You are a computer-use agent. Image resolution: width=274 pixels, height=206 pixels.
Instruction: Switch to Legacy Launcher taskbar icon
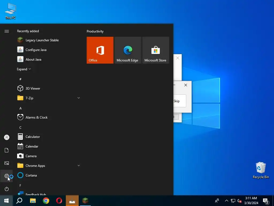click(85, 201)
